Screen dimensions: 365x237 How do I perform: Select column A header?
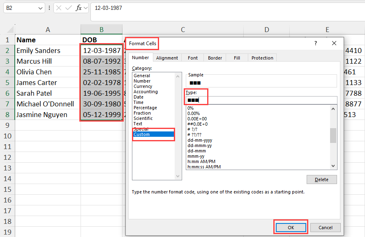[48, 30]
